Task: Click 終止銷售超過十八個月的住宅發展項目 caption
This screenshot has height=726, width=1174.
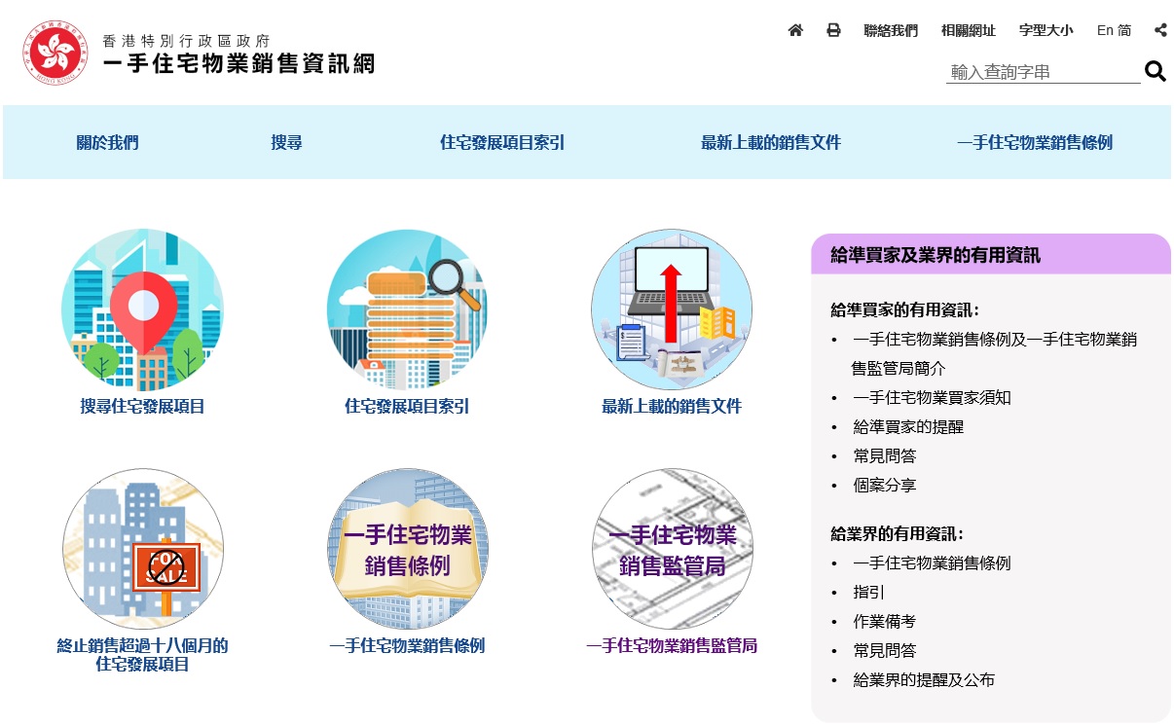Action: [x=142, y=655]
